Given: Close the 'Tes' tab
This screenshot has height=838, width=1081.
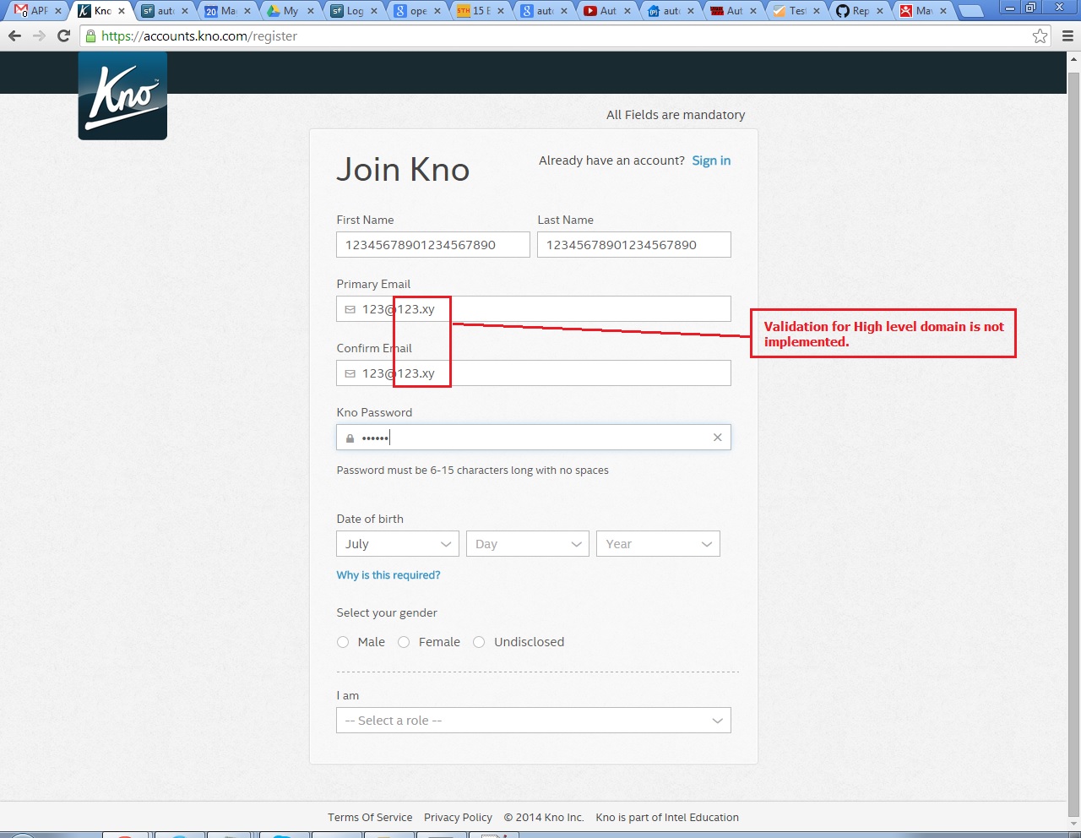Looking at the screenshot, I should tap(817, 11).
